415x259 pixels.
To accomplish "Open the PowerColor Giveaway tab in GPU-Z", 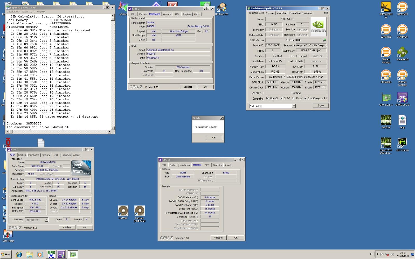I will pyautogui.click(x=301, y=13).
